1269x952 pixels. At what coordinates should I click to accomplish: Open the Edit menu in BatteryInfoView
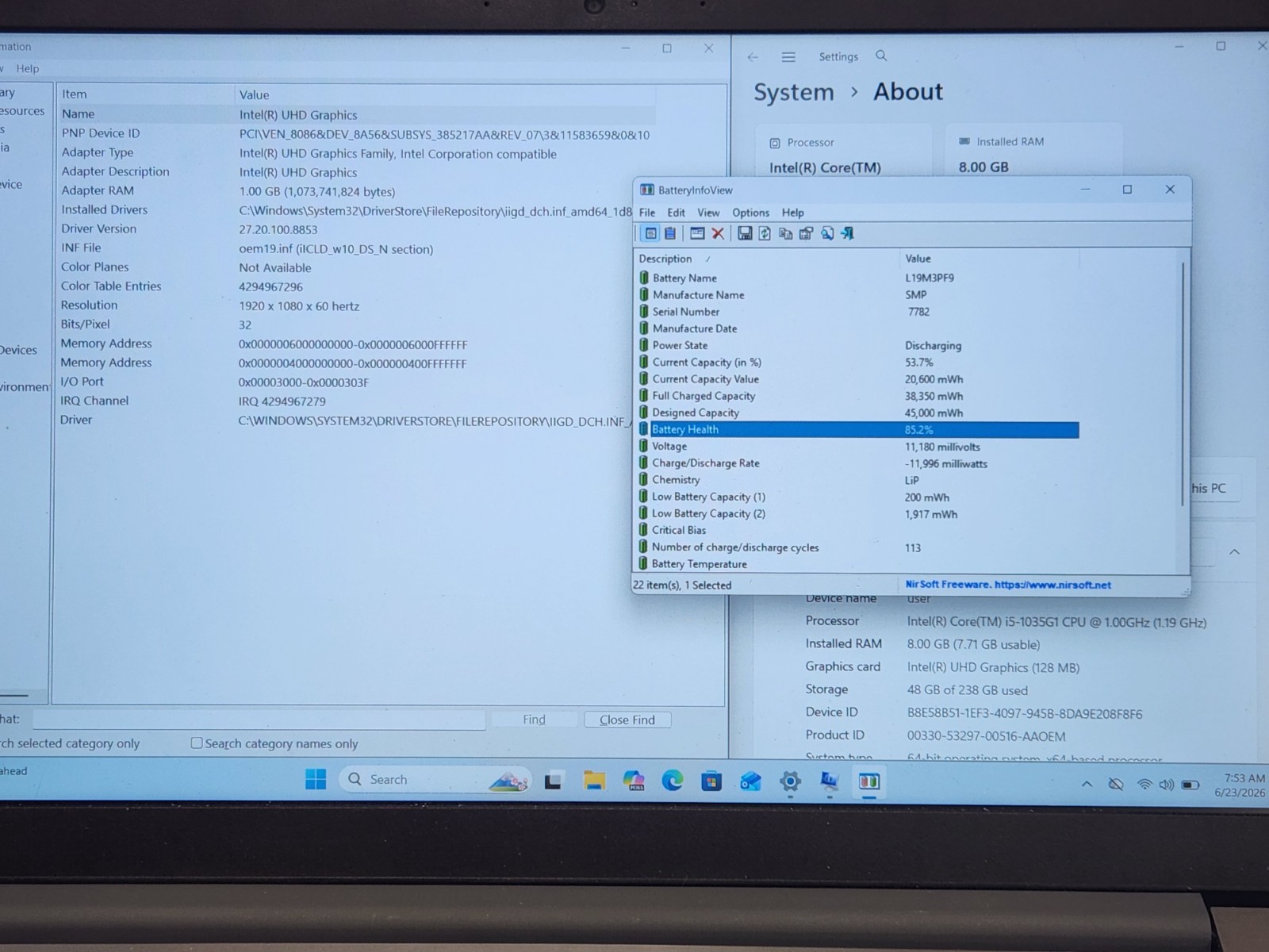(676, 213)
